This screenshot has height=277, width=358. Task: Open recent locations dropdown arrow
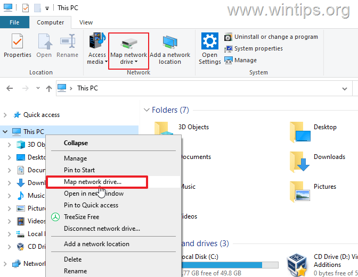(x=38, y=88)
